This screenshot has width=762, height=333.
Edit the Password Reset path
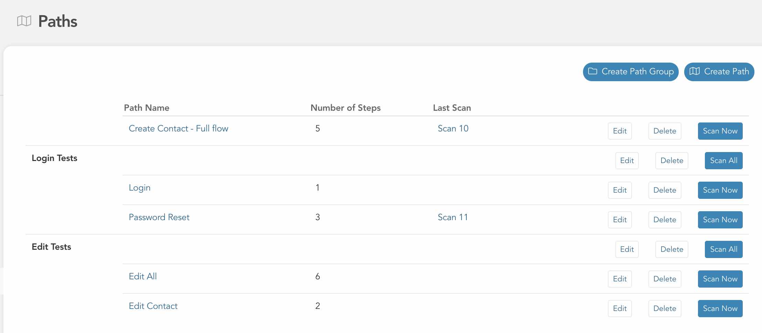[x=620, y=220]
